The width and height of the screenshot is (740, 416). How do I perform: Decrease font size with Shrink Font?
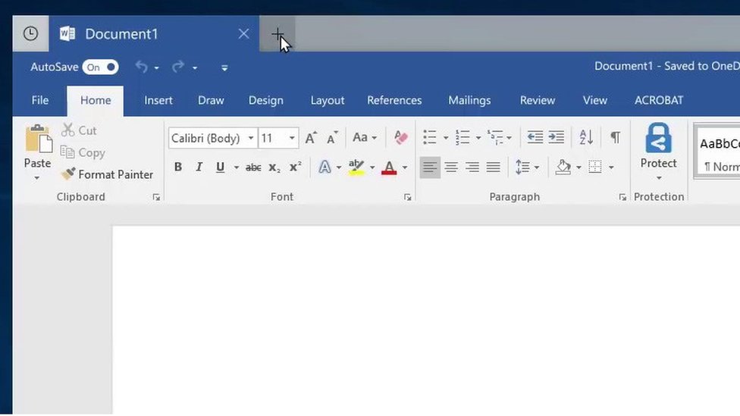pyautogui.click(x=332, y=138)
